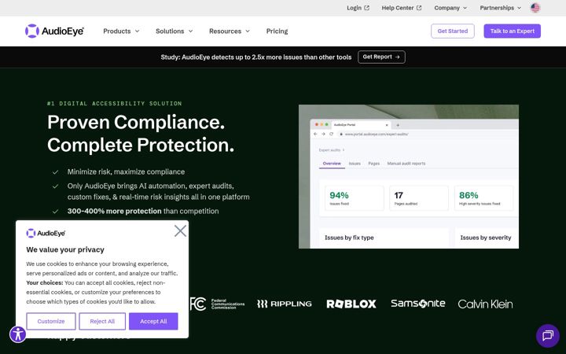Click the Calvin Klein logo

click(x=485, y=304)
